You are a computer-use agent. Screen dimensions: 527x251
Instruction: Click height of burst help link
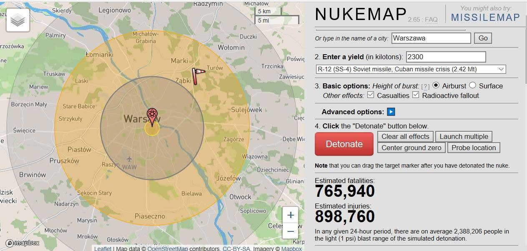click(425, 87)
